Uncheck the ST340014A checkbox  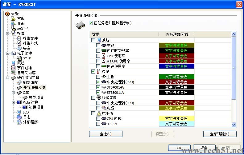pos(98,87)
